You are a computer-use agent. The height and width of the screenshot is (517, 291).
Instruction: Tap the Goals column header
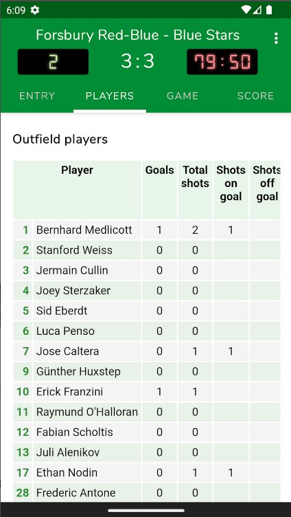[x=160, y=170]
